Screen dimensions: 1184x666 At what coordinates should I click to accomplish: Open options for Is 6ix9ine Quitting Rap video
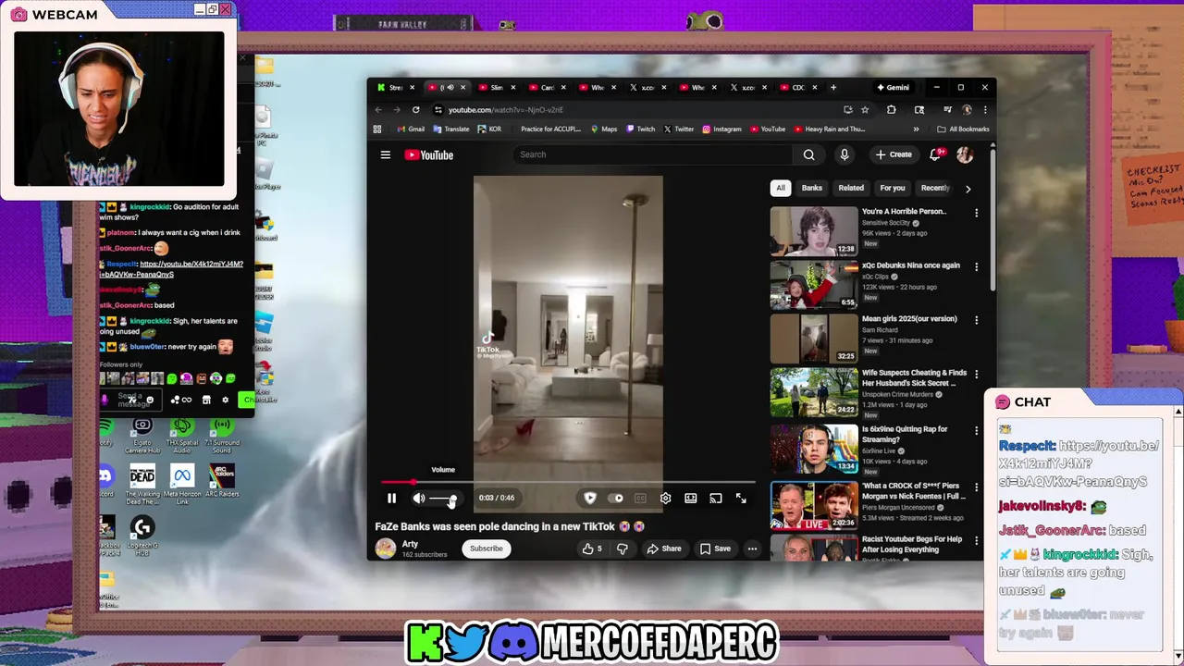(976, 431)
